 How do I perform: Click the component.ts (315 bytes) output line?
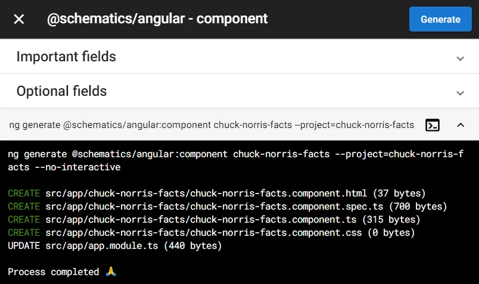click(214, 220)
